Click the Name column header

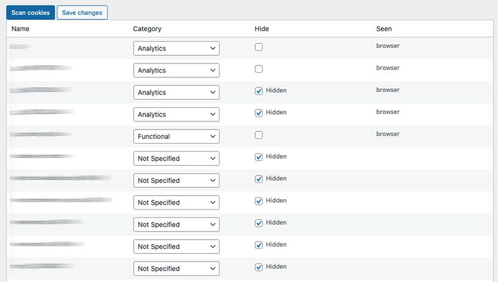(x=21, y=29)
